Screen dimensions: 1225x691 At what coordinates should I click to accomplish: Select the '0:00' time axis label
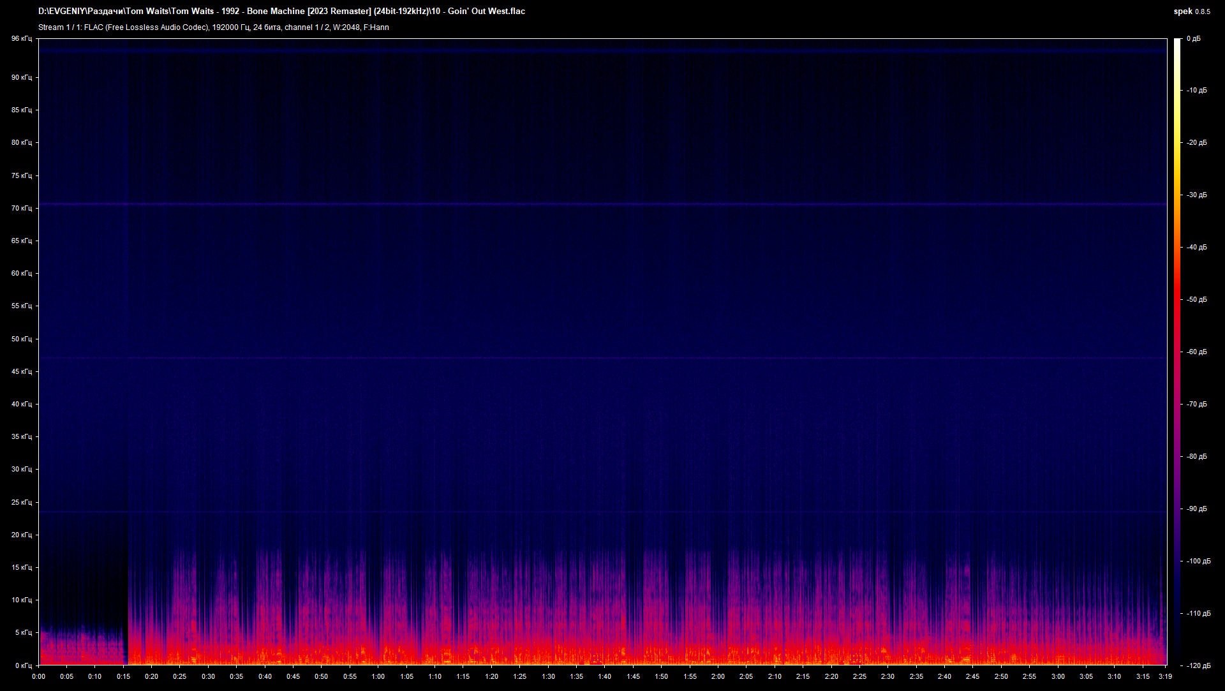point(38,676)
